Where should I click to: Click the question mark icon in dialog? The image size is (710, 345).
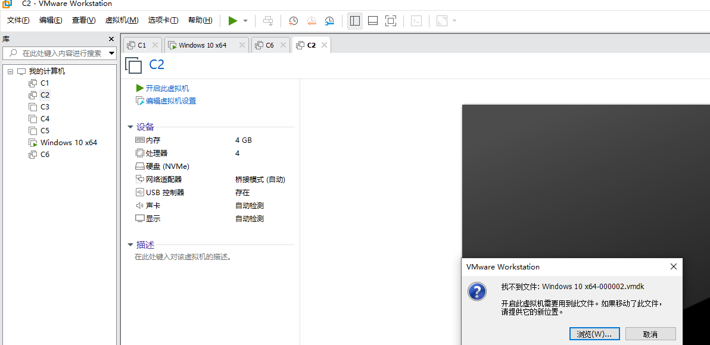click(x=477, y=291)
